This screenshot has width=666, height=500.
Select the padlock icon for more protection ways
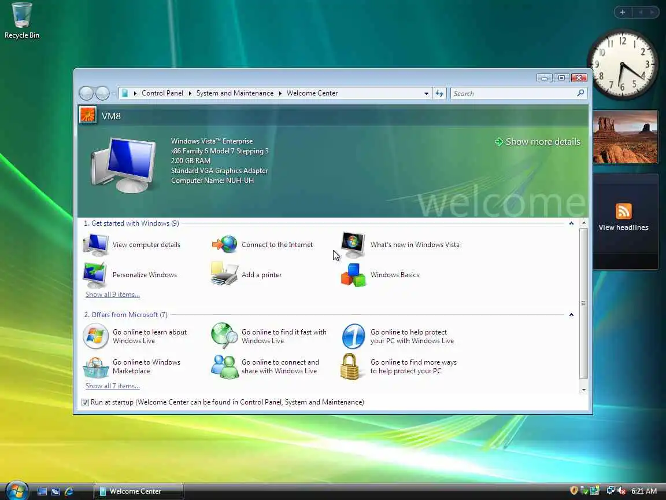tap(350, 366)
